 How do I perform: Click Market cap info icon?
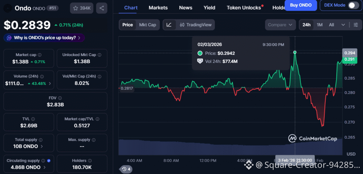click(x=39, y=55)
